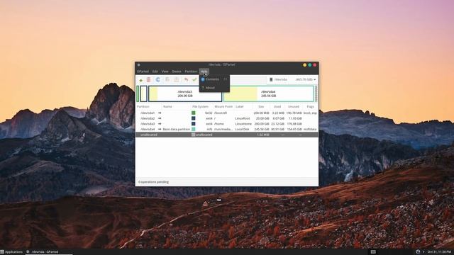Open the Partition menu

click(191, 72)
